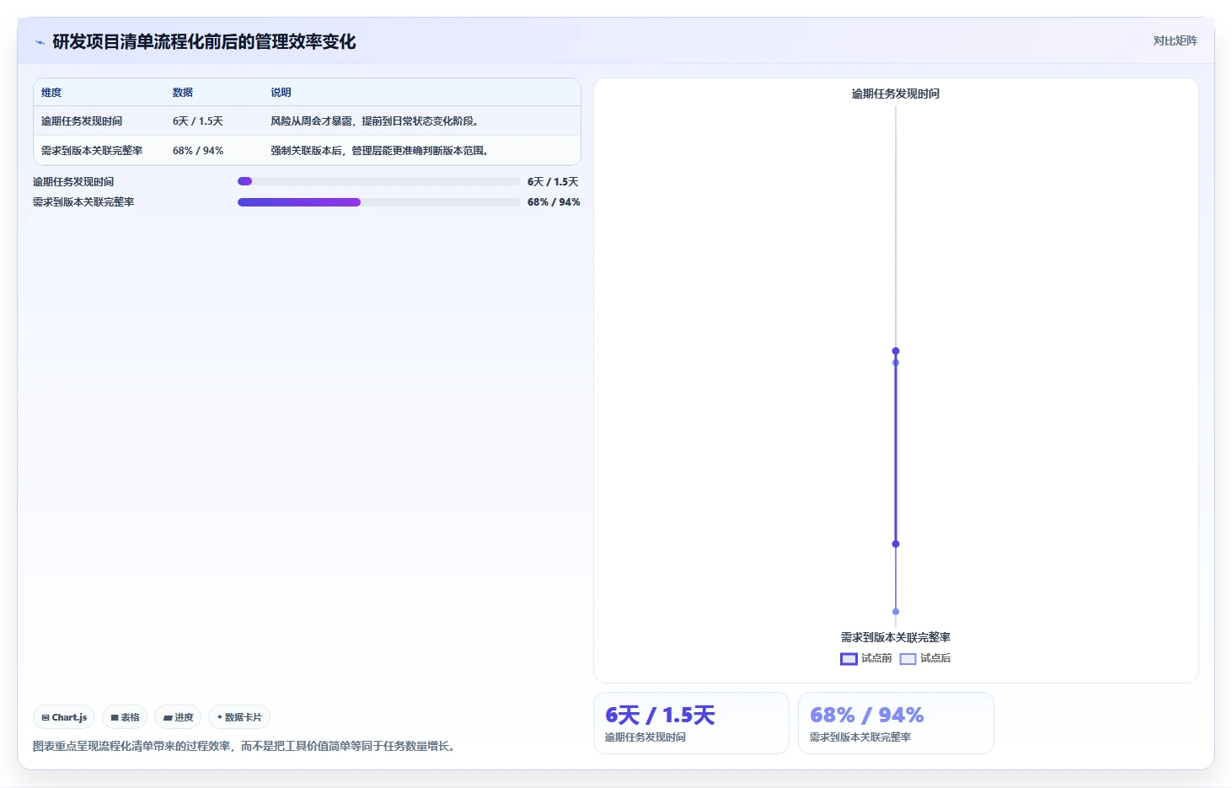Click progress label 逾期任务发现时间

coord(73,182)
